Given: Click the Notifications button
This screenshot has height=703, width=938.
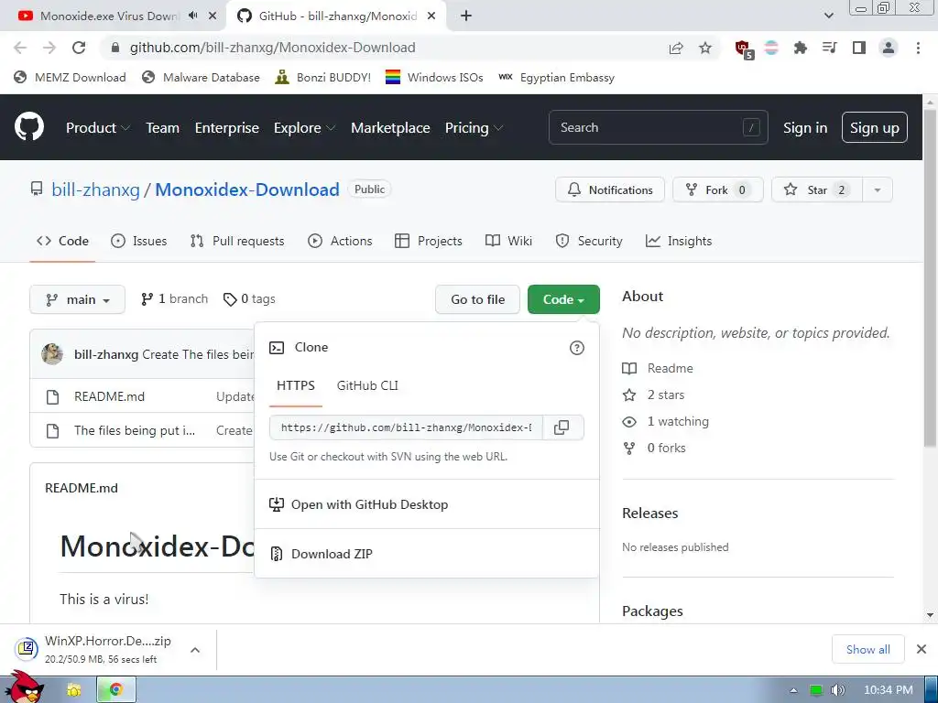Looking at the screenshot, I should click(x=609, y=190).
